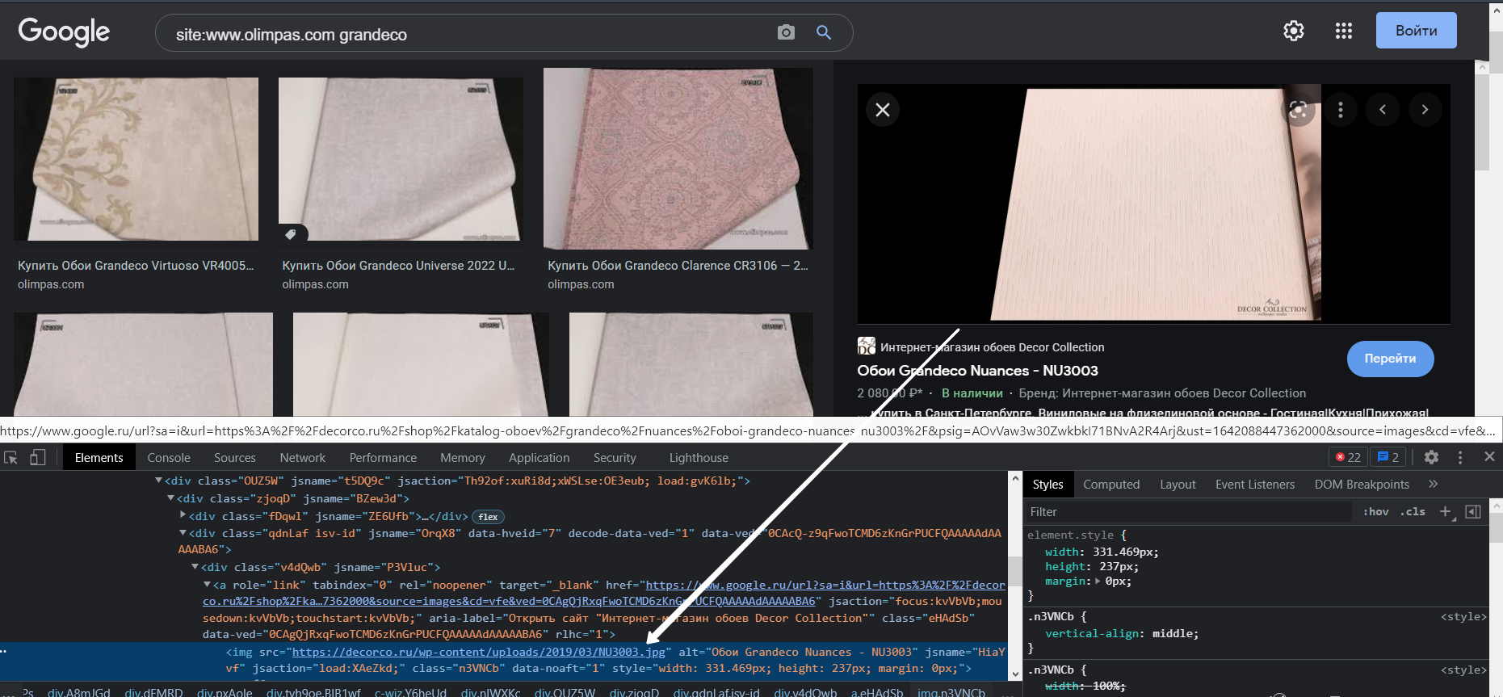This screenshot has width=1503, height=697.
Task: Toggle computed styles sidebar icon
Action: click(x=1473, y=512)
